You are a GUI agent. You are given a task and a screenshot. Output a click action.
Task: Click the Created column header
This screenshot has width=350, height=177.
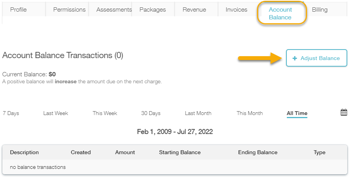[x=81, y=152]
